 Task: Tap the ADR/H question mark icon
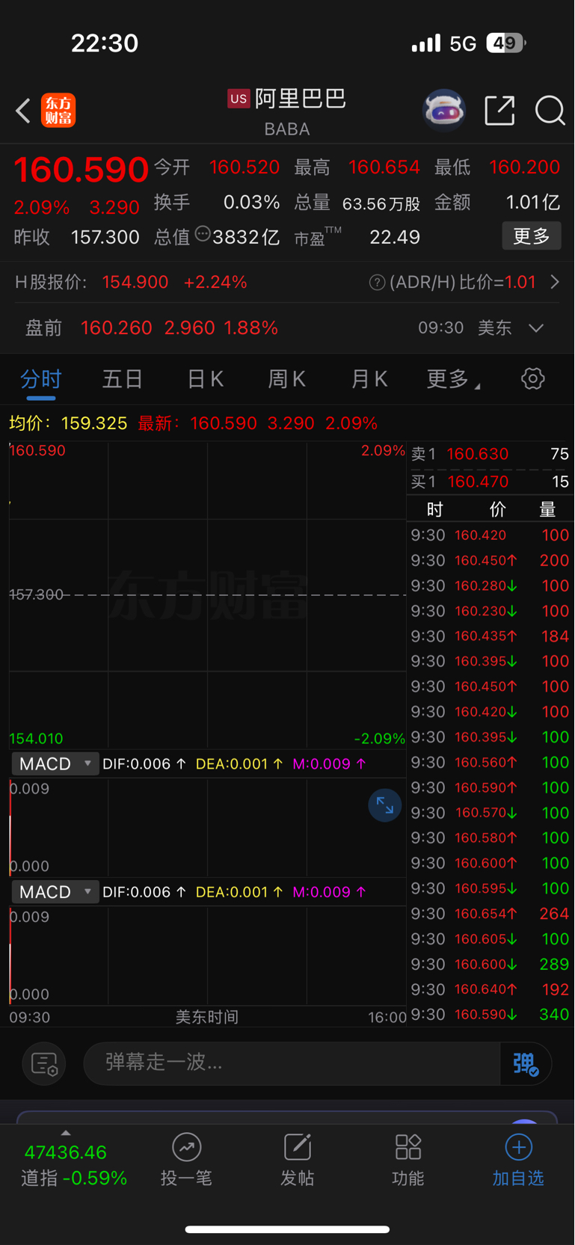377,283
